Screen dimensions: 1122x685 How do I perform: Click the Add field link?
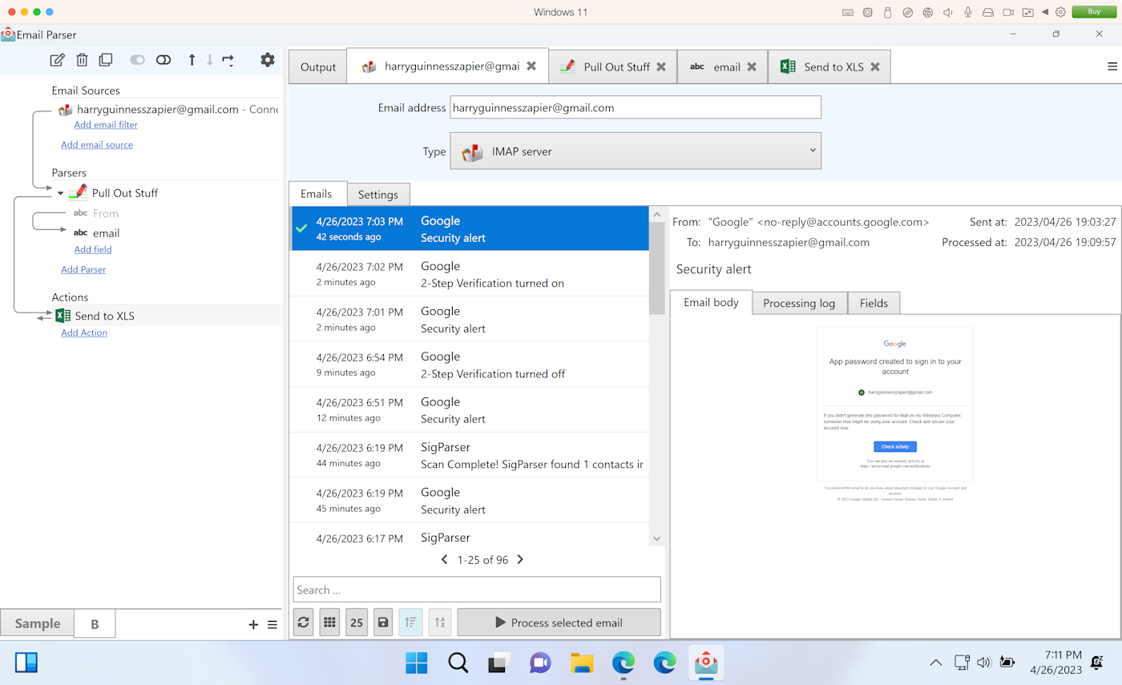93,250
